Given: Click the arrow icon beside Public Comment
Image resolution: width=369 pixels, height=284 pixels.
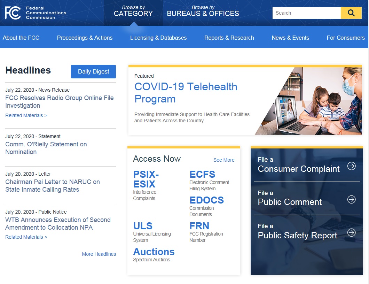Looking at the screenshot, I should (x=351, y=199).
